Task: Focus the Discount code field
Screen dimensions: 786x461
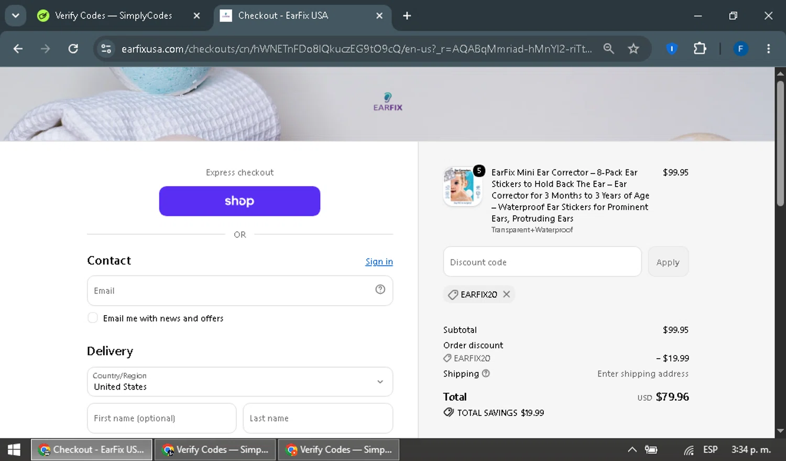Action: point(542,262)
